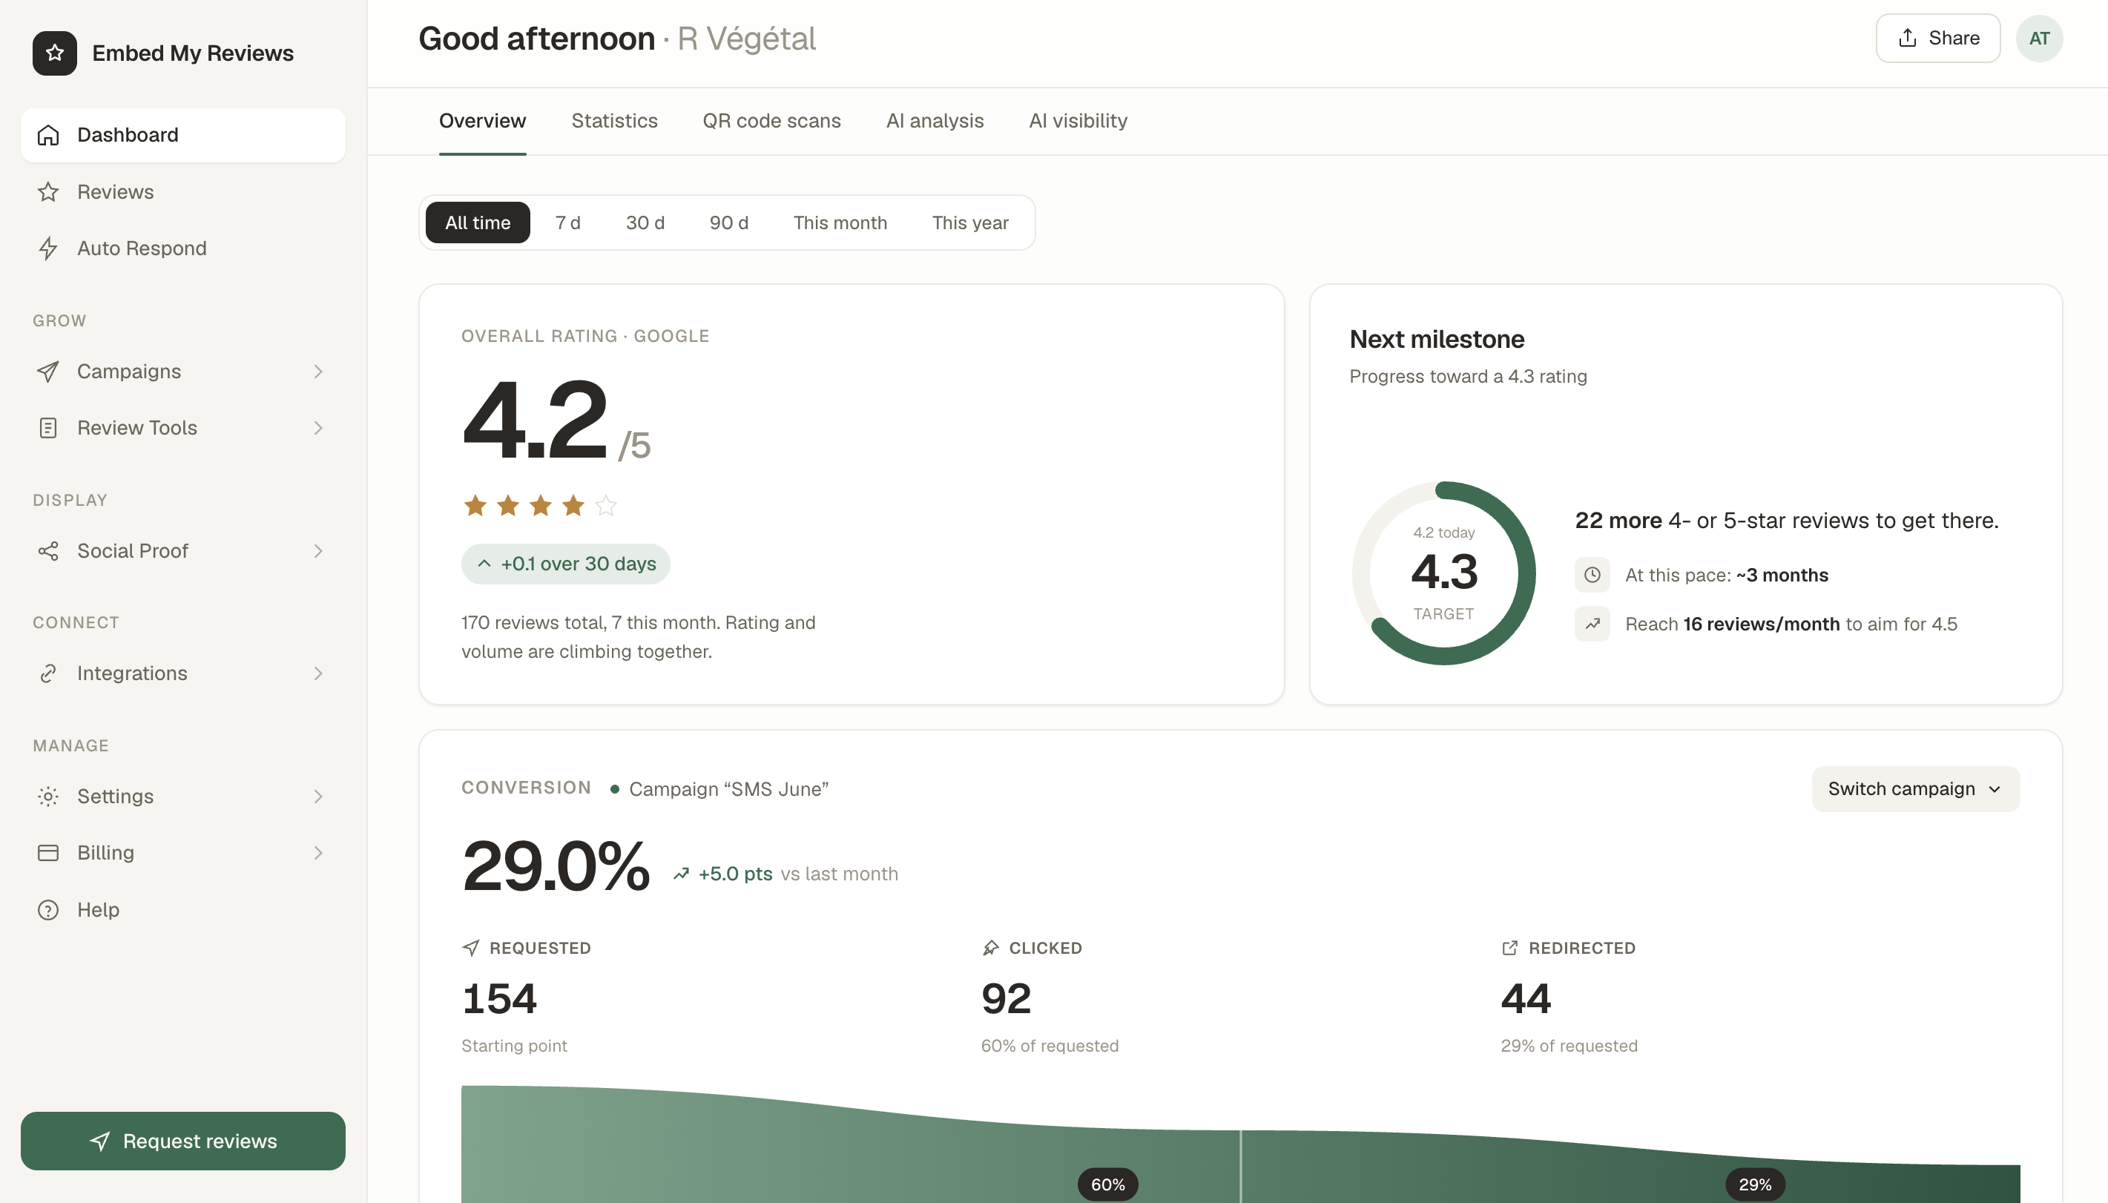This screenshot has height=1203, width=2108.
Task: Click the Integrations link icon
Action: coord(48,673)
